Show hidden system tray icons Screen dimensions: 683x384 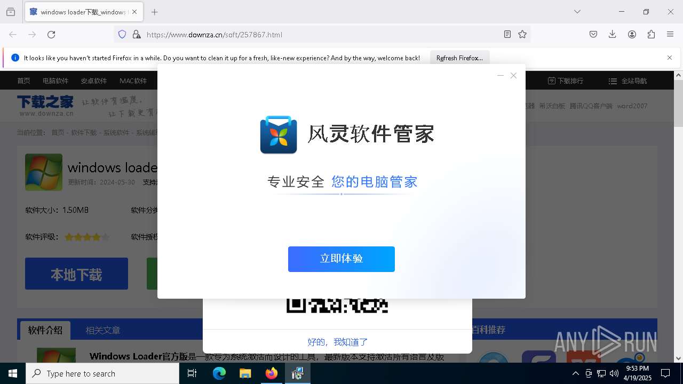[575, 373]
